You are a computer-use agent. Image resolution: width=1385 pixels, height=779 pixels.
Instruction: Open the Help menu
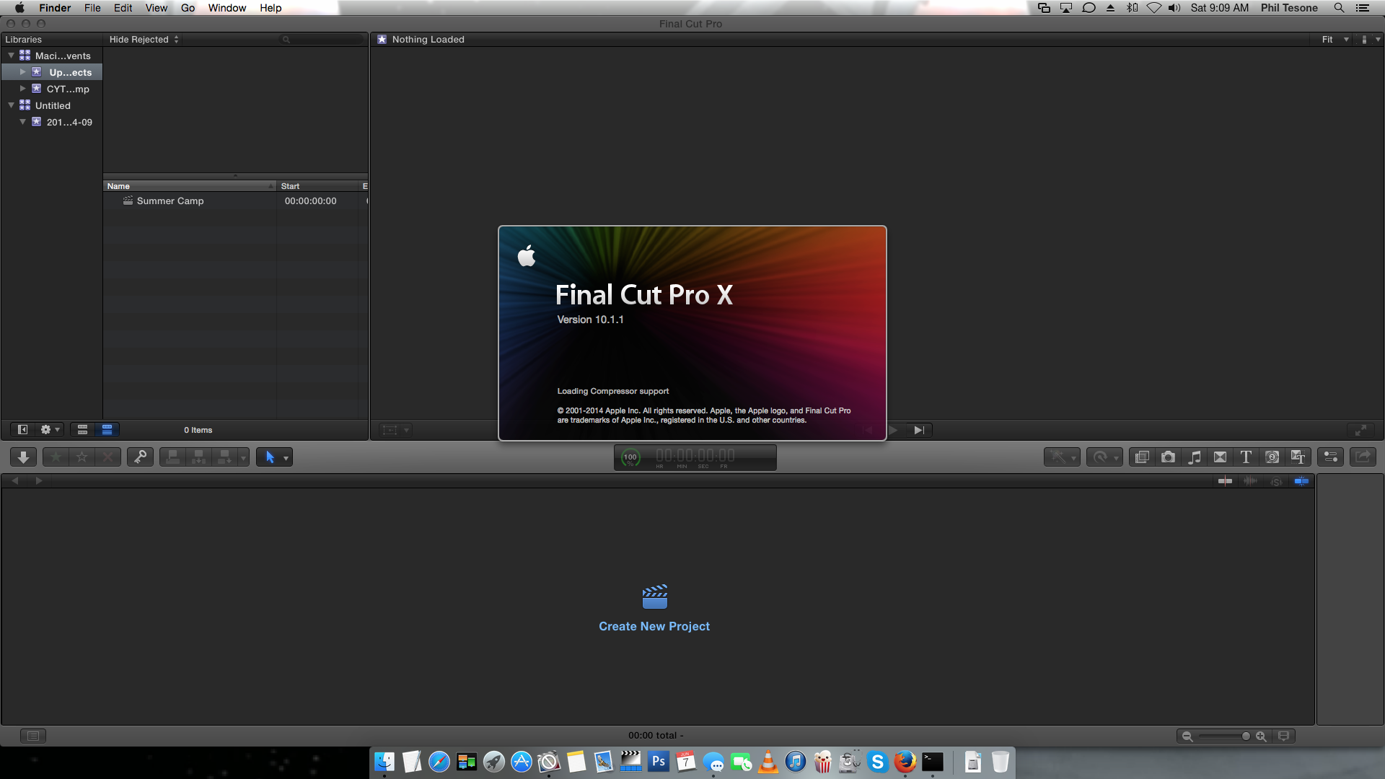pyautogui.click(x=271, y=8)
